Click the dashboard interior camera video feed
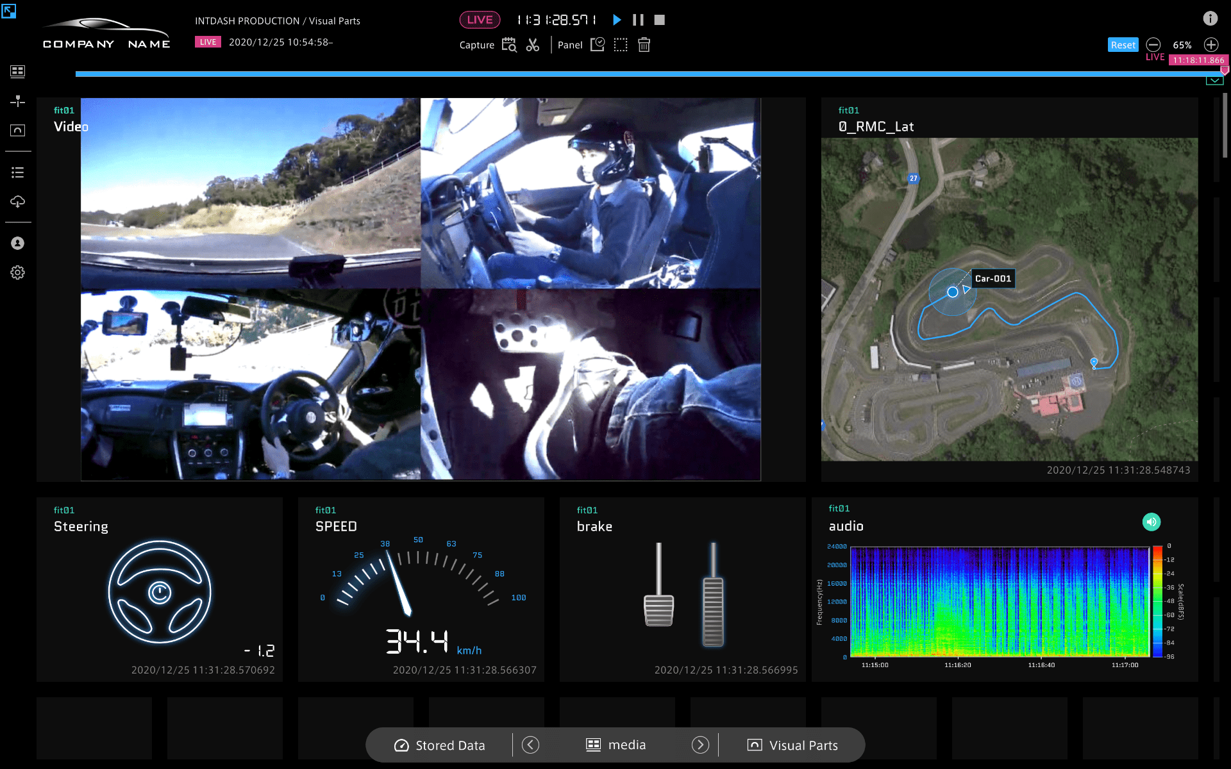Screen dimensions: 1231x769 coord(251,384)
